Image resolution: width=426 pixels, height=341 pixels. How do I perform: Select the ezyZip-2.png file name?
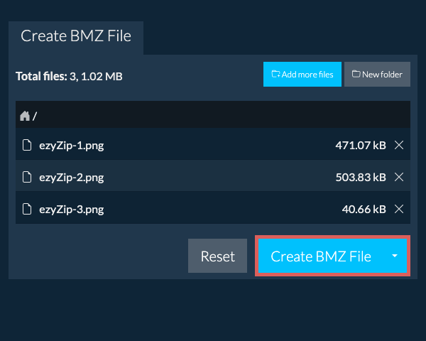(72, 178)
